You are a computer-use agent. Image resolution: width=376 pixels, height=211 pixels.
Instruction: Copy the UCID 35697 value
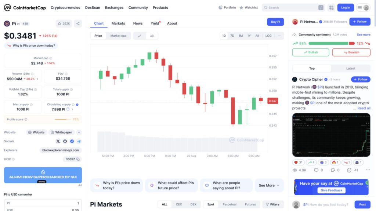[x=78, y=159]
